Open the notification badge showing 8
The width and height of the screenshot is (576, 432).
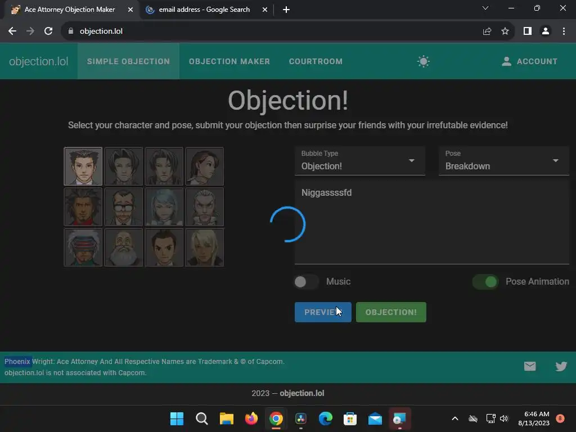click(x=560, y=418)
